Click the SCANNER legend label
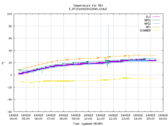The height and width of the screenshot is (126, 168). pyautogui.click(x=145, y=30)
